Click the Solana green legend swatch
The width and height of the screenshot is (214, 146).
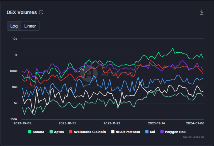tap(29, 132)
